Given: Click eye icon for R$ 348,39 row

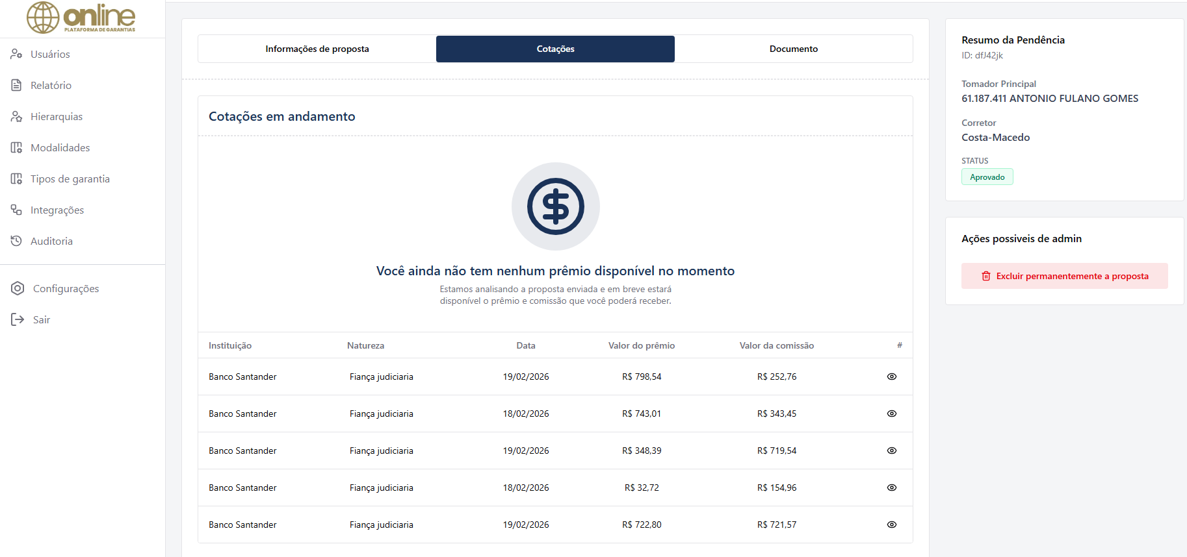Looking at the screenshot, I should pos(891,451).
